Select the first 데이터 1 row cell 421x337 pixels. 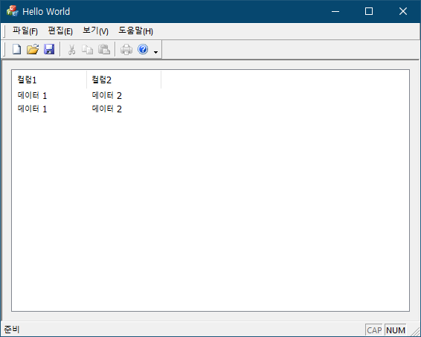[32, 95]
